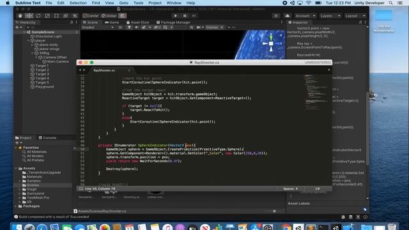The image size is (409, 230).
Task: Open custom editor tools in Unity toolbar
Action: click(75, 15)
